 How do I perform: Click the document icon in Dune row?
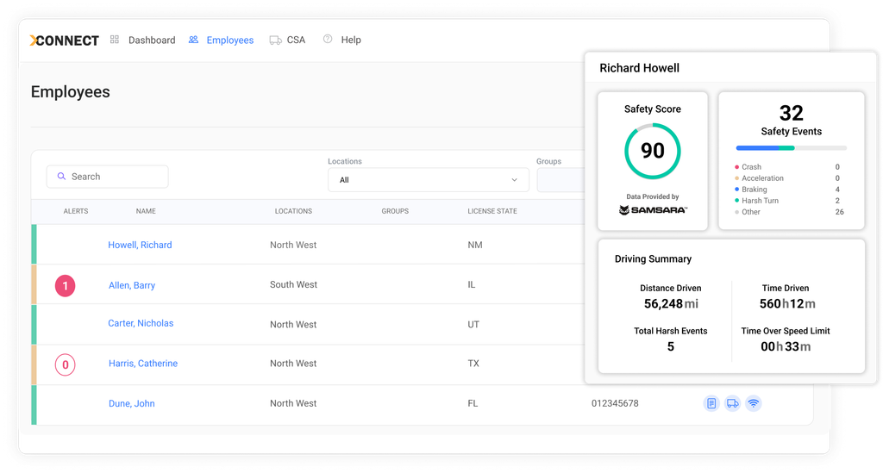click(x=711, y=403)
